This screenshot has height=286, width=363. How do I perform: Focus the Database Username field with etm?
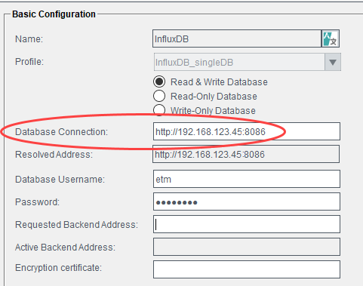(x=247, y=179)
